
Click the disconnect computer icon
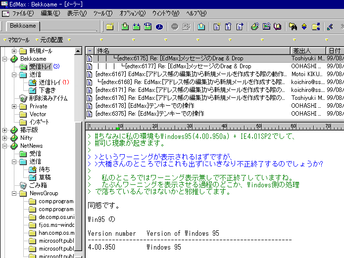[x=186, y=27]
